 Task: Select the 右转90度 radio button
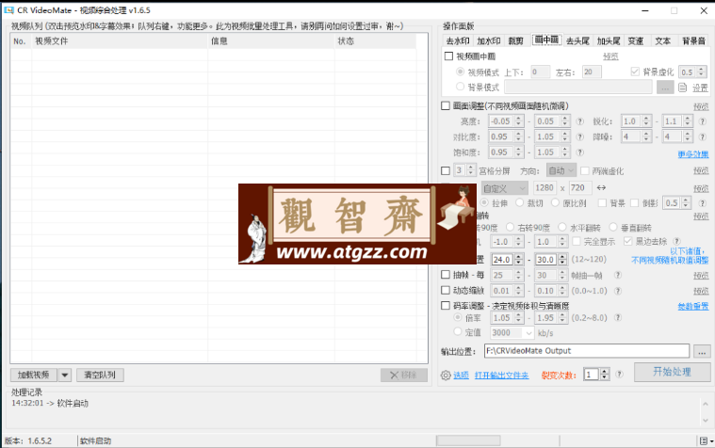(x=510, y=227)
